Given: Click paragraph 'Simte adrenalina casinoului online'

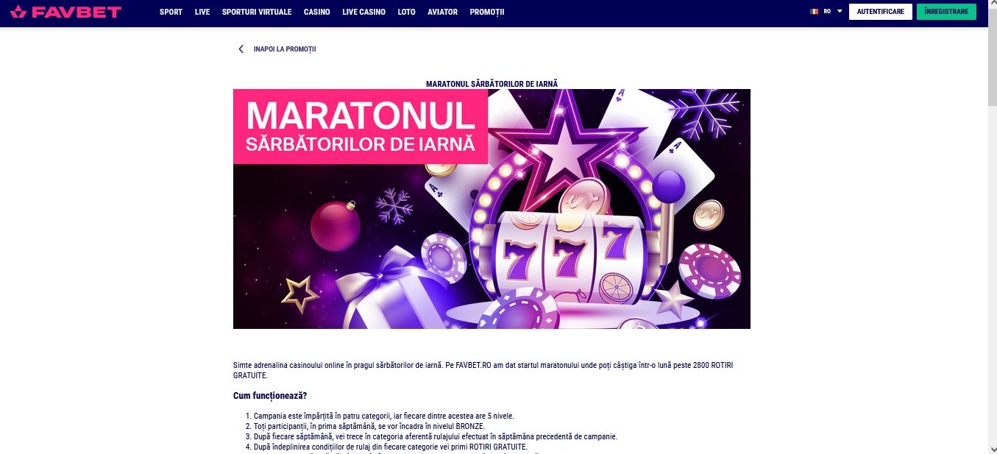Looking at the screenshot, I should coord(485,370).
